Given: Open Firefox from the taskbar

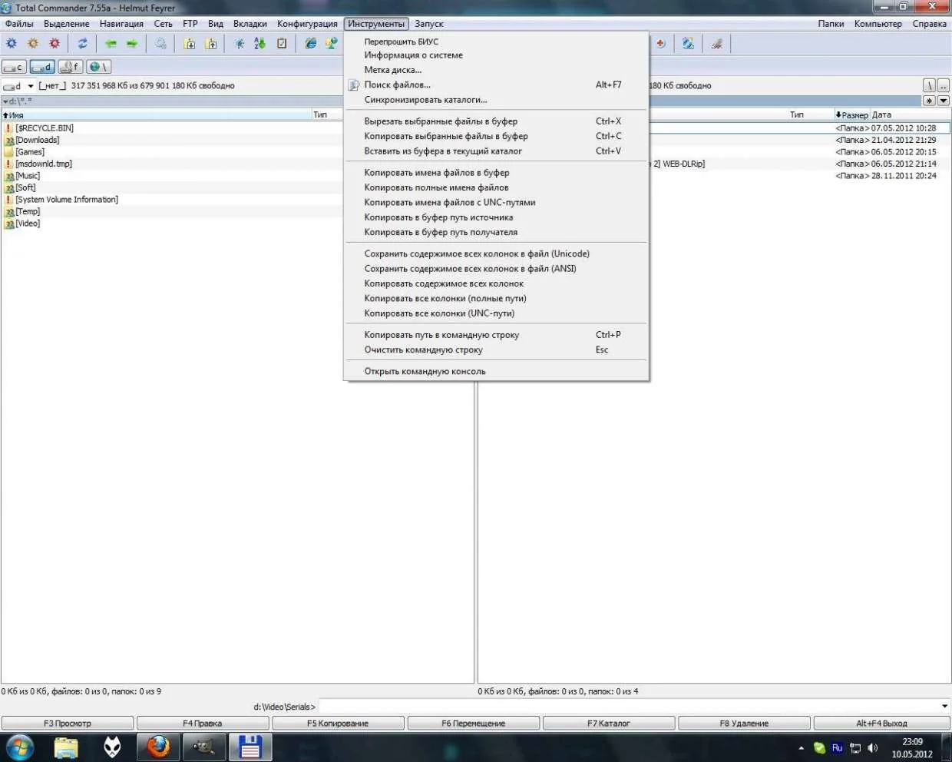Looking at the screenshot, I should pyautogui.click(x=158, y=747).
